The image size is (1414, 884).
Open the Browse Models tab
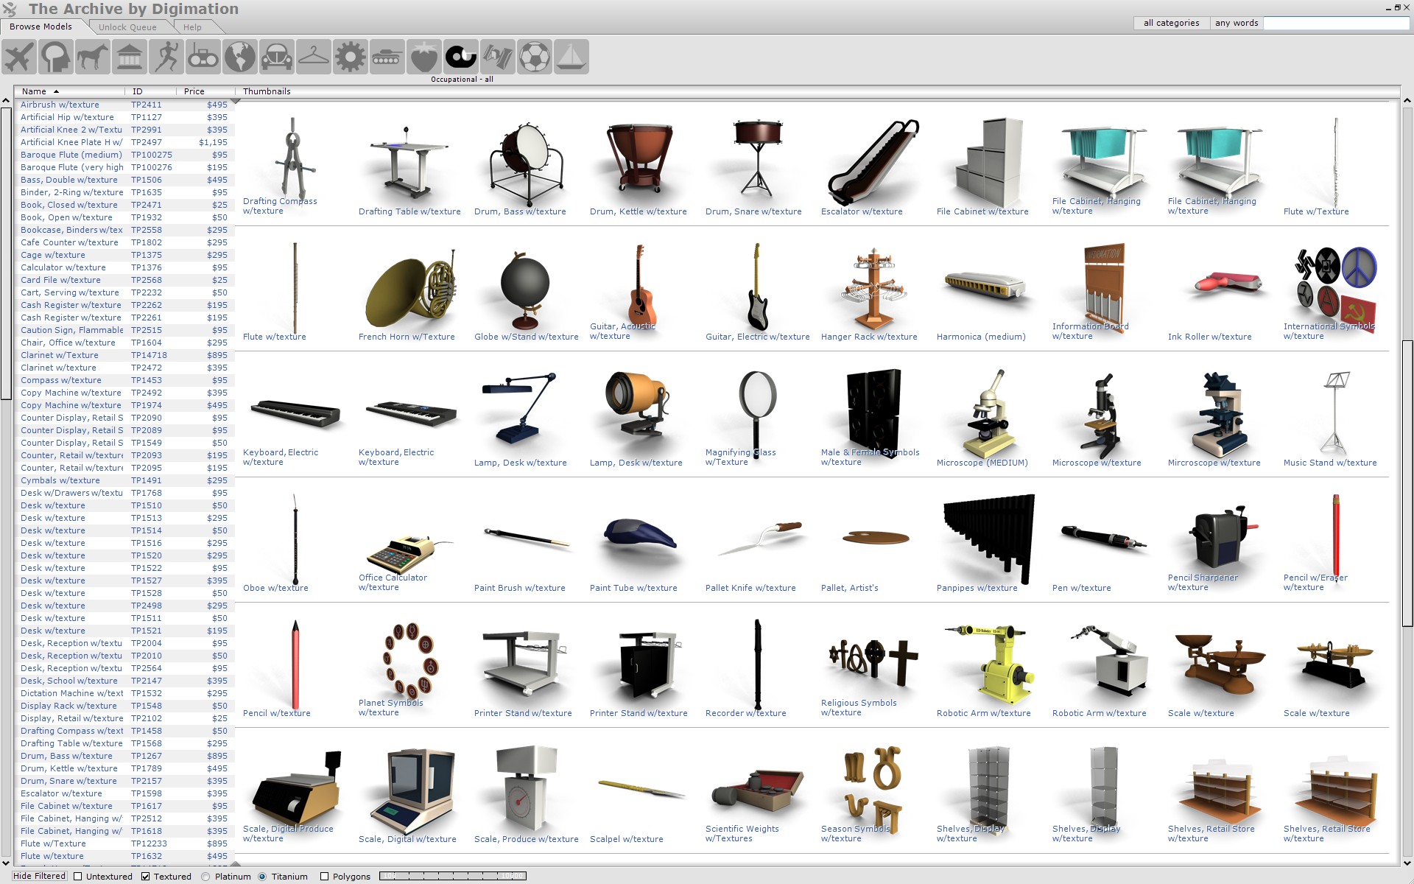(x=41, y=27)
